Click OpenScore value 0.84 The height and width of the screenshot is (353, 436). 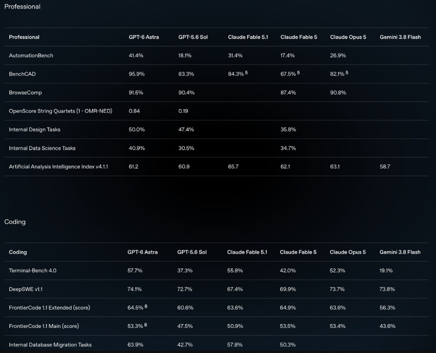pos(134,111)
